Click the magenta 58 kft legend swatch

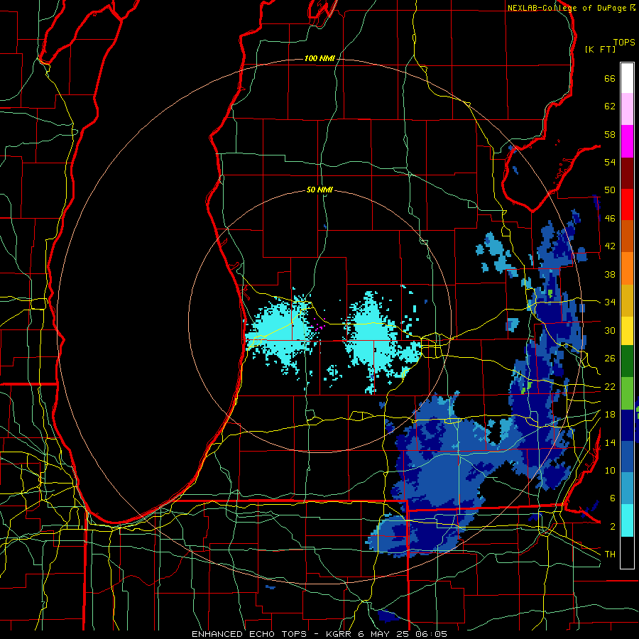[x=627, y=141]
